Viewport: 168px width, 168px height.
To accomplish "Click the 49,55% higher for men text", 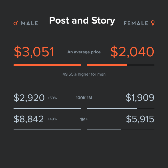I will click(84, 74).
